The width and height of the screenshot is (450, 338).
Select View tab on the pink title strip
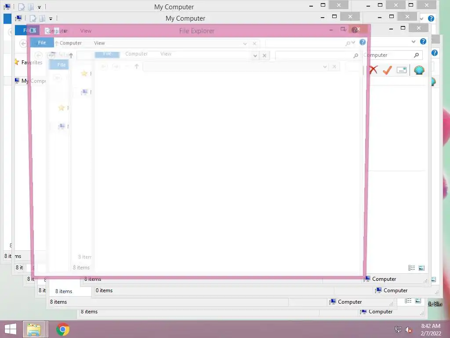[x=86, y=31]
